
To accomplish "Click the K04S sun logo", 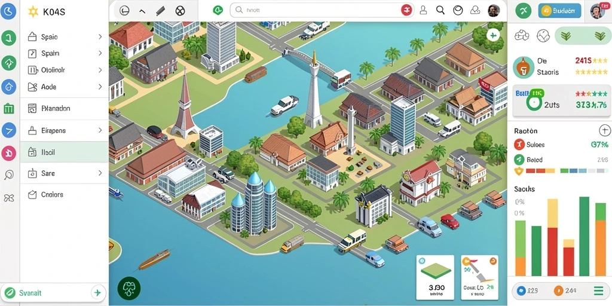I will tap(33, 12).
